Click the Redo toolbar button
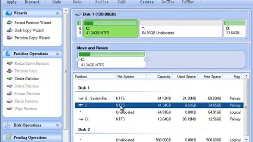The width and height of the screenshot is (253, 142). tap(77, 2)
